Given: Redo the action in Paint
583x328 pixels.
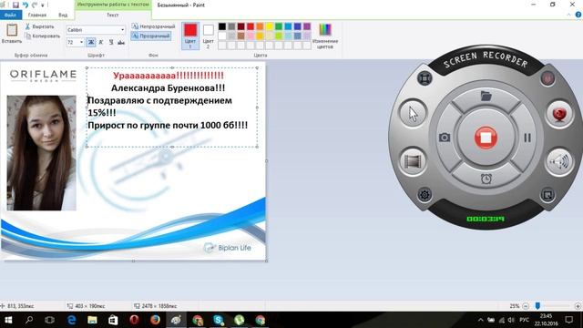Looking at the screenshot, I should pos(35,5).
